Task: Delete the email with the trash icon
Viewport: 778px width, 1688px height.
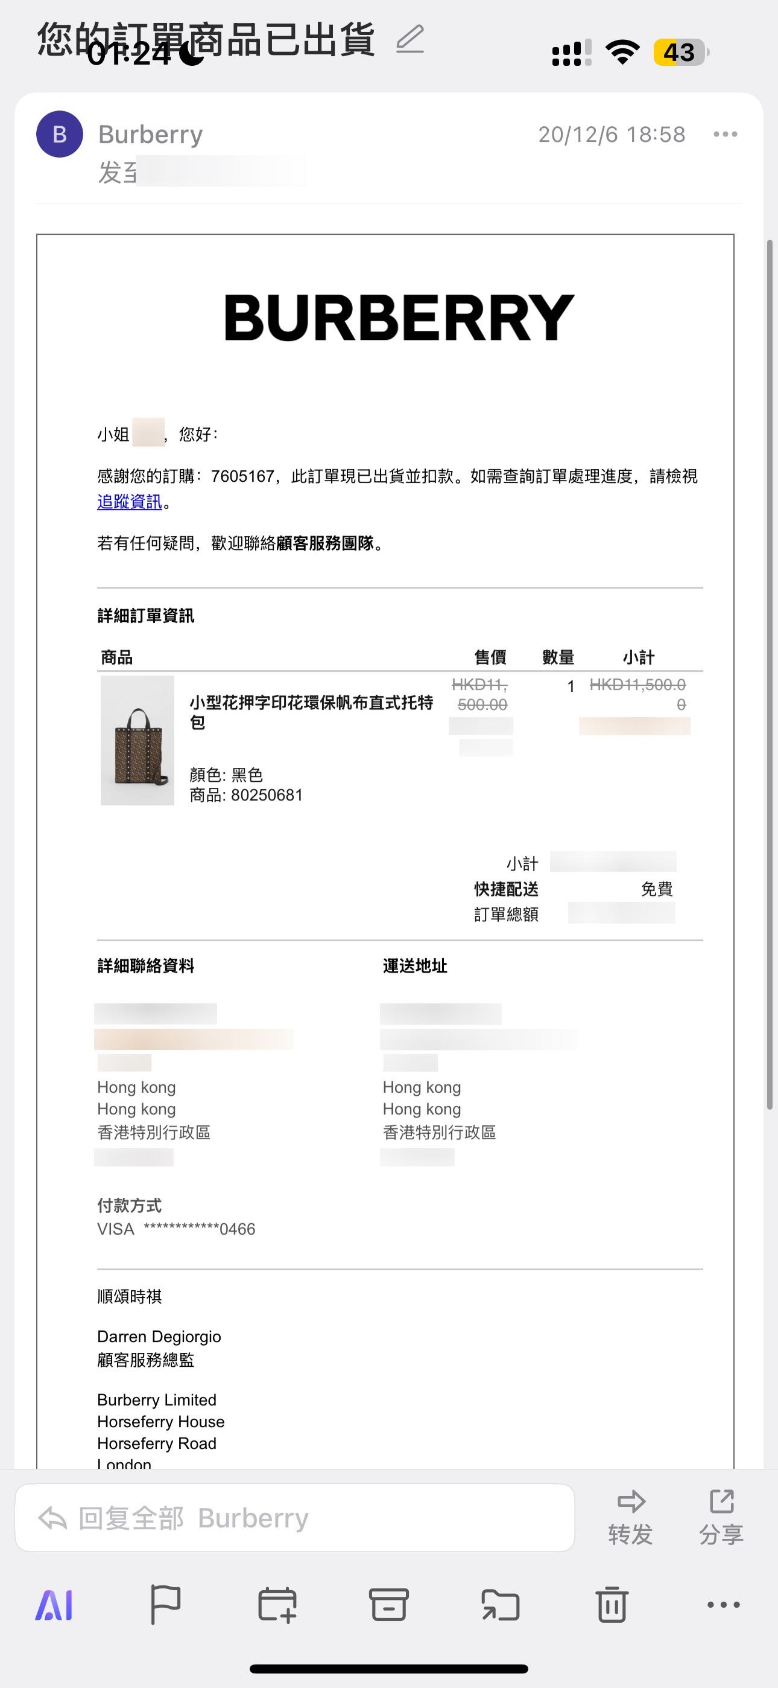Action: click(612, 1605)
